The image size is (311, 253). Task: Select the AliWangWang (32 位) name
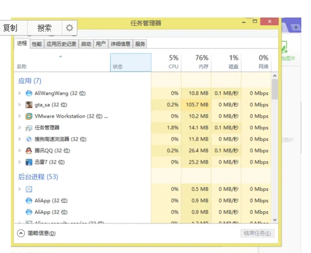tap(60, 93)
